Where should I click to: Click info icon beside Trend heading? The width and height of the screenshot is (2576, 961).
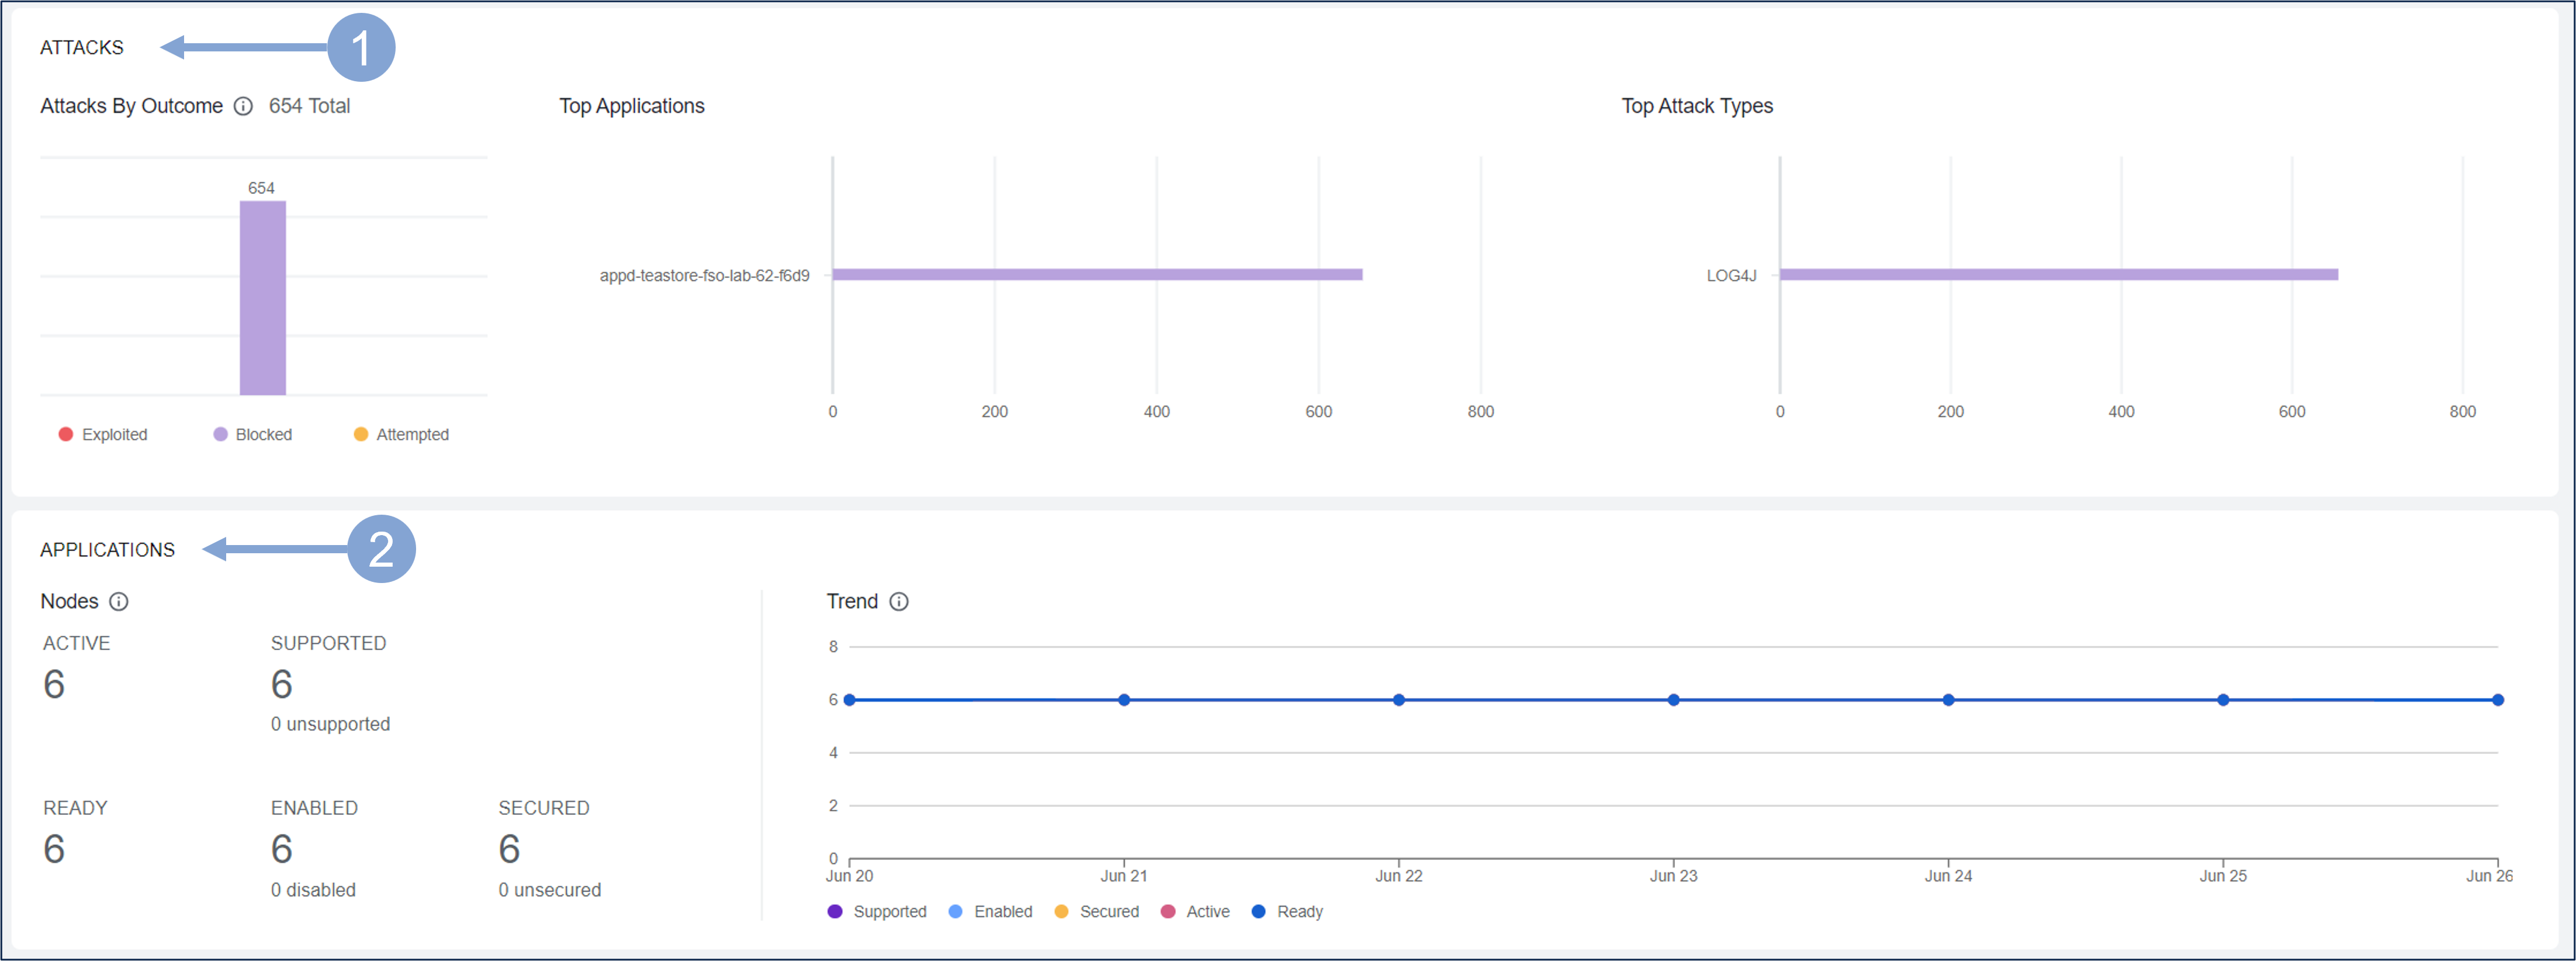click(899, 601)
